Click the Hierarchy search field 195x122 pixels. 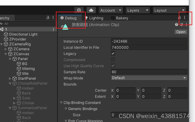coord(28,24)
